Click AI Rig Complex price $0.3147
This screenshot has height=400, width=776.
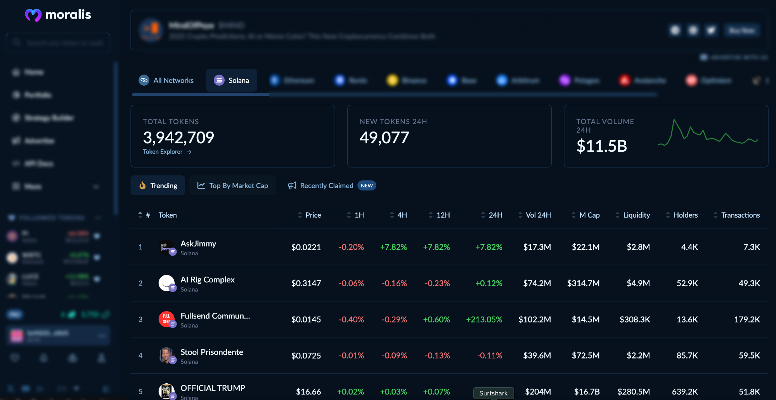306,283
